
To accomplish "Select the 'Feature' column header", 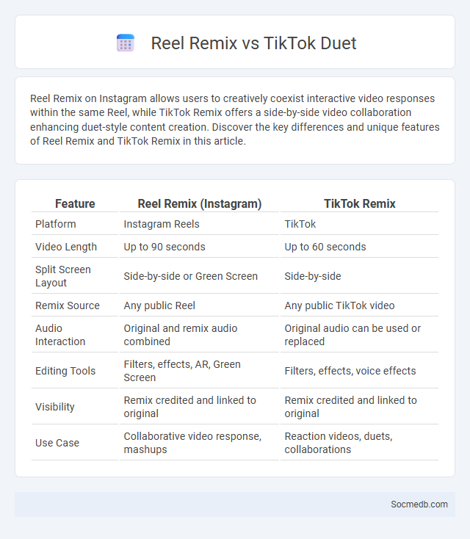I will pos(75,203).
